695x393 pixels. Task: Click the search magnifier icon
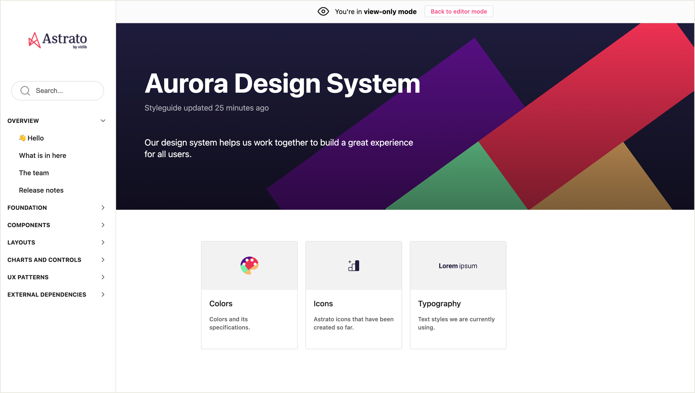pos(25,91)
